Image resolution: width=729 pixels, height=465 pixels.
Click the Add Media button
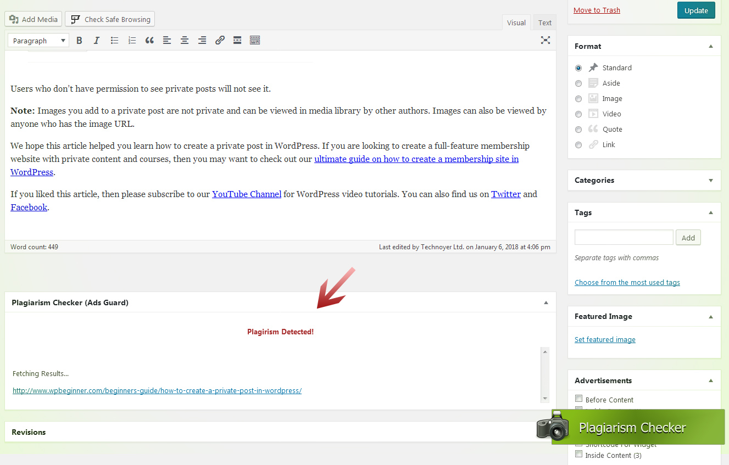tap(34, 19)
